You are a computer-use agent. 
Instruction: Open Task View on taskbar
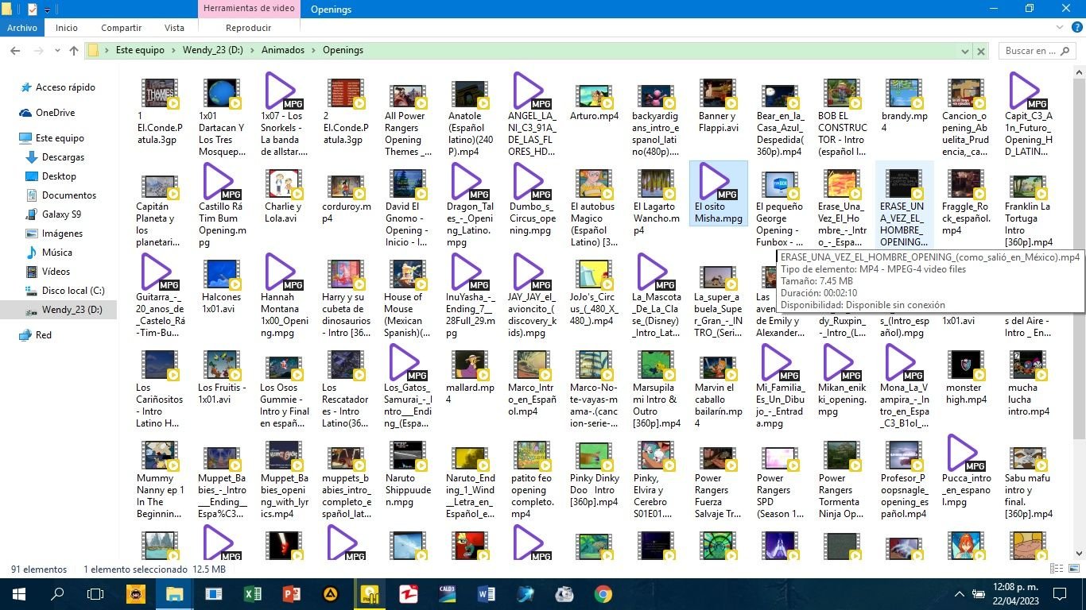pyautogui.click(x=95, y=593)
